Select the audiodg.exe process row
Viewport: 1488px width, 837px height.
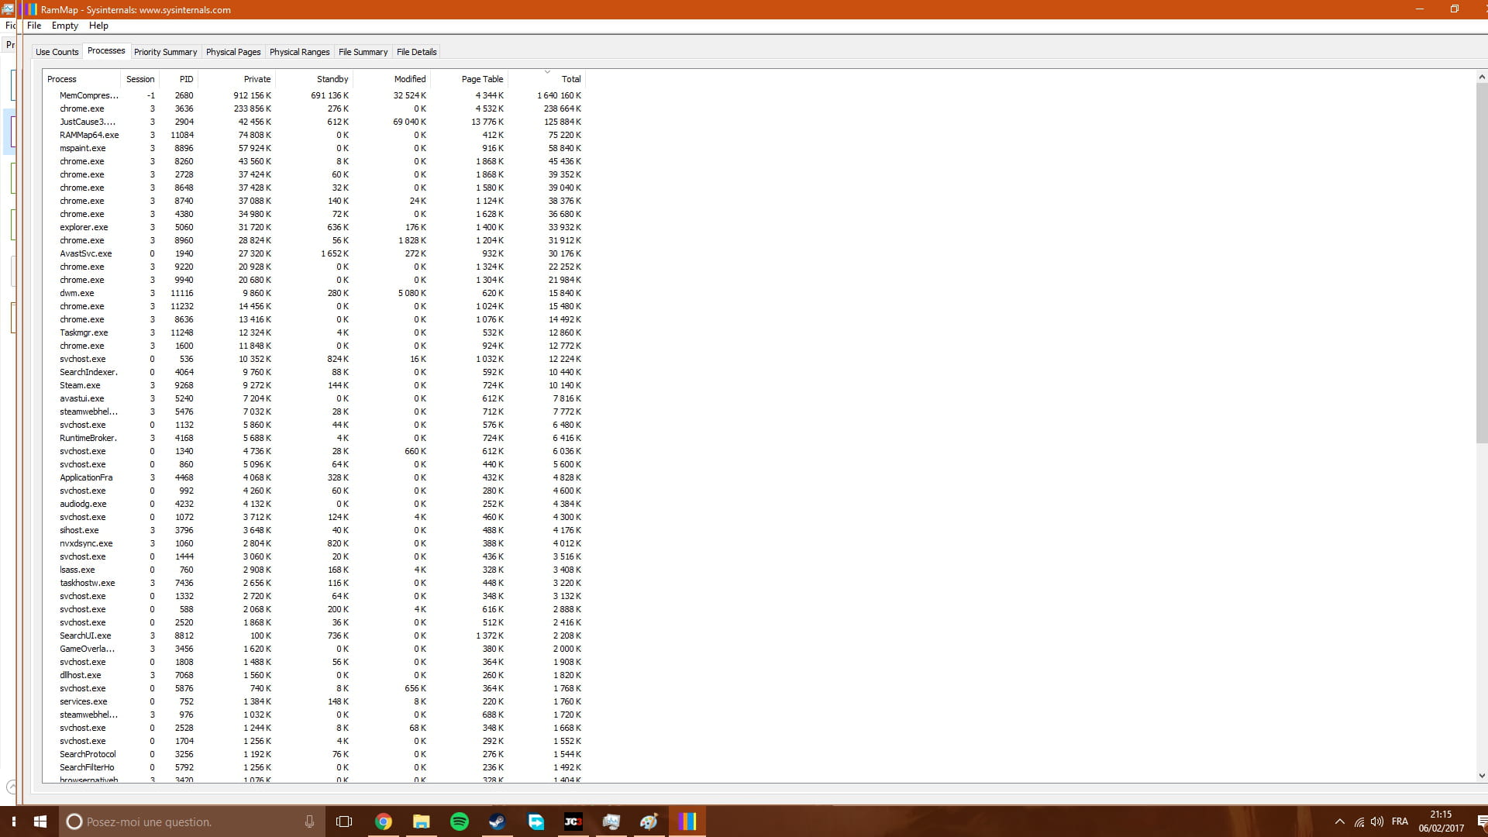[314, 504]
